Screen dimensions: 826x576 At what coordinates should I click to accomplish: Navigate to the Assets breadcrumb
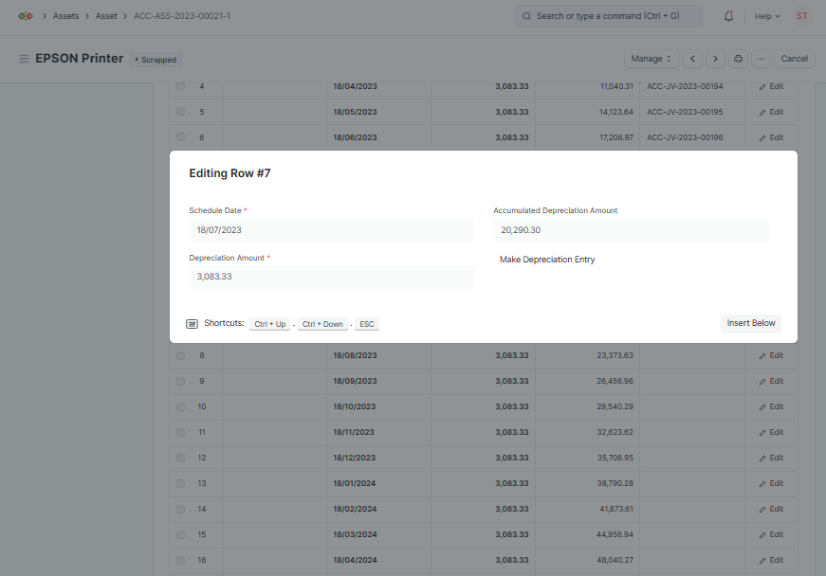(65, 15)
